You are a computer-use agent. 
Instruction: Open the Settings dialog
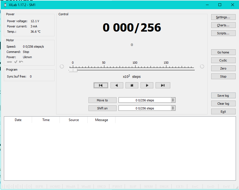pos(223,17)
